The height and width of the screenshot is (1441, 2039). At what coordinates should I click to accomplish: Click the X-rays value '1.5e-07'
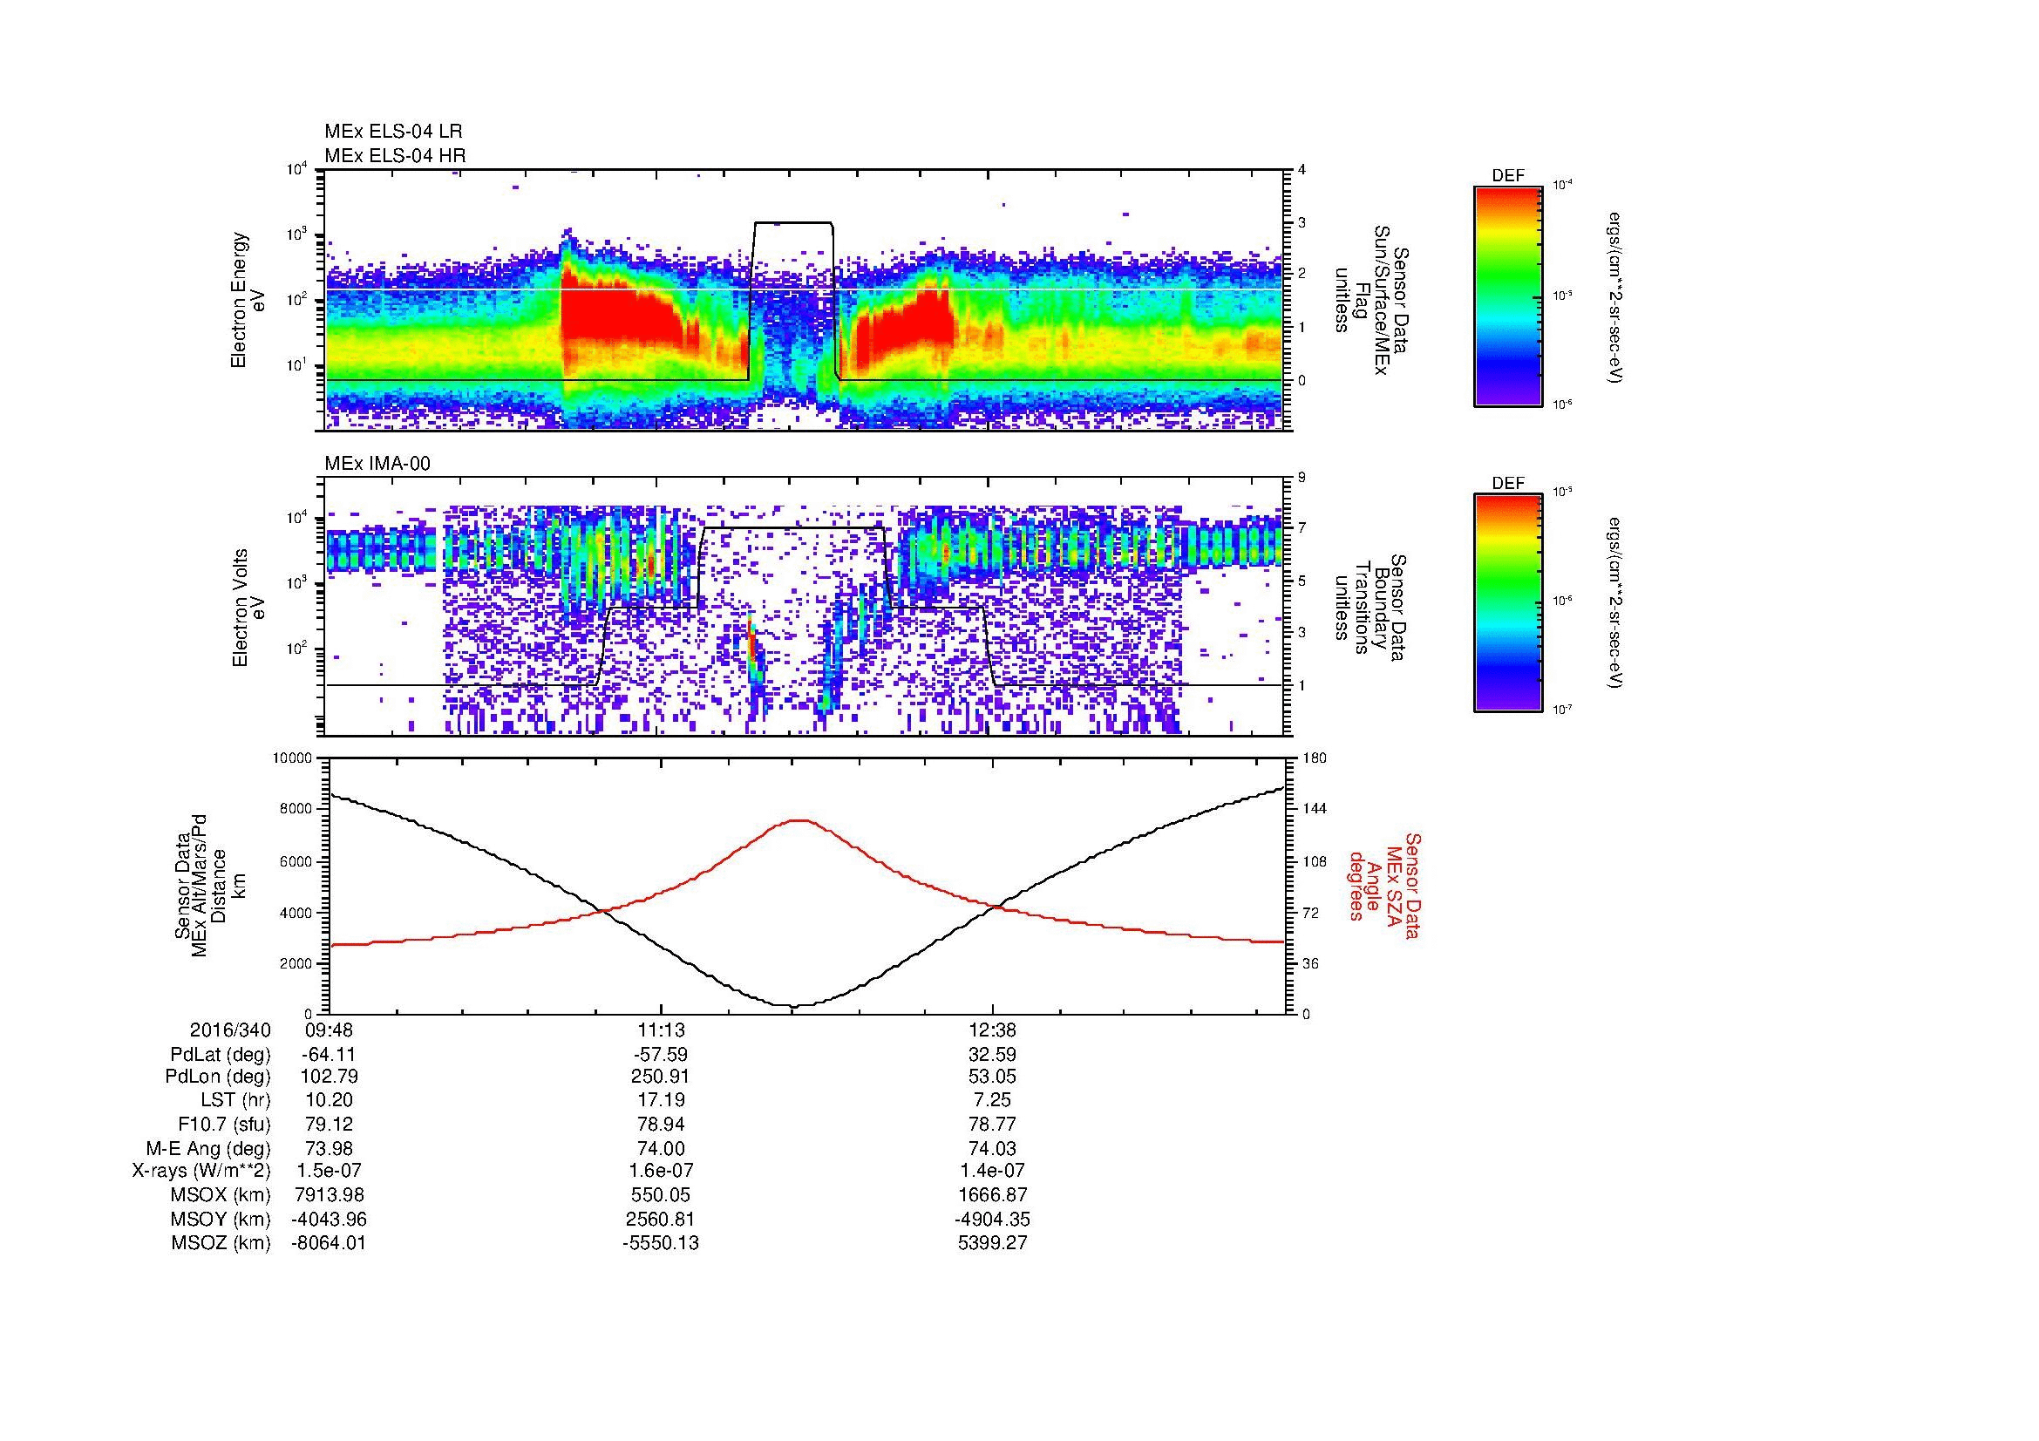329,1171
